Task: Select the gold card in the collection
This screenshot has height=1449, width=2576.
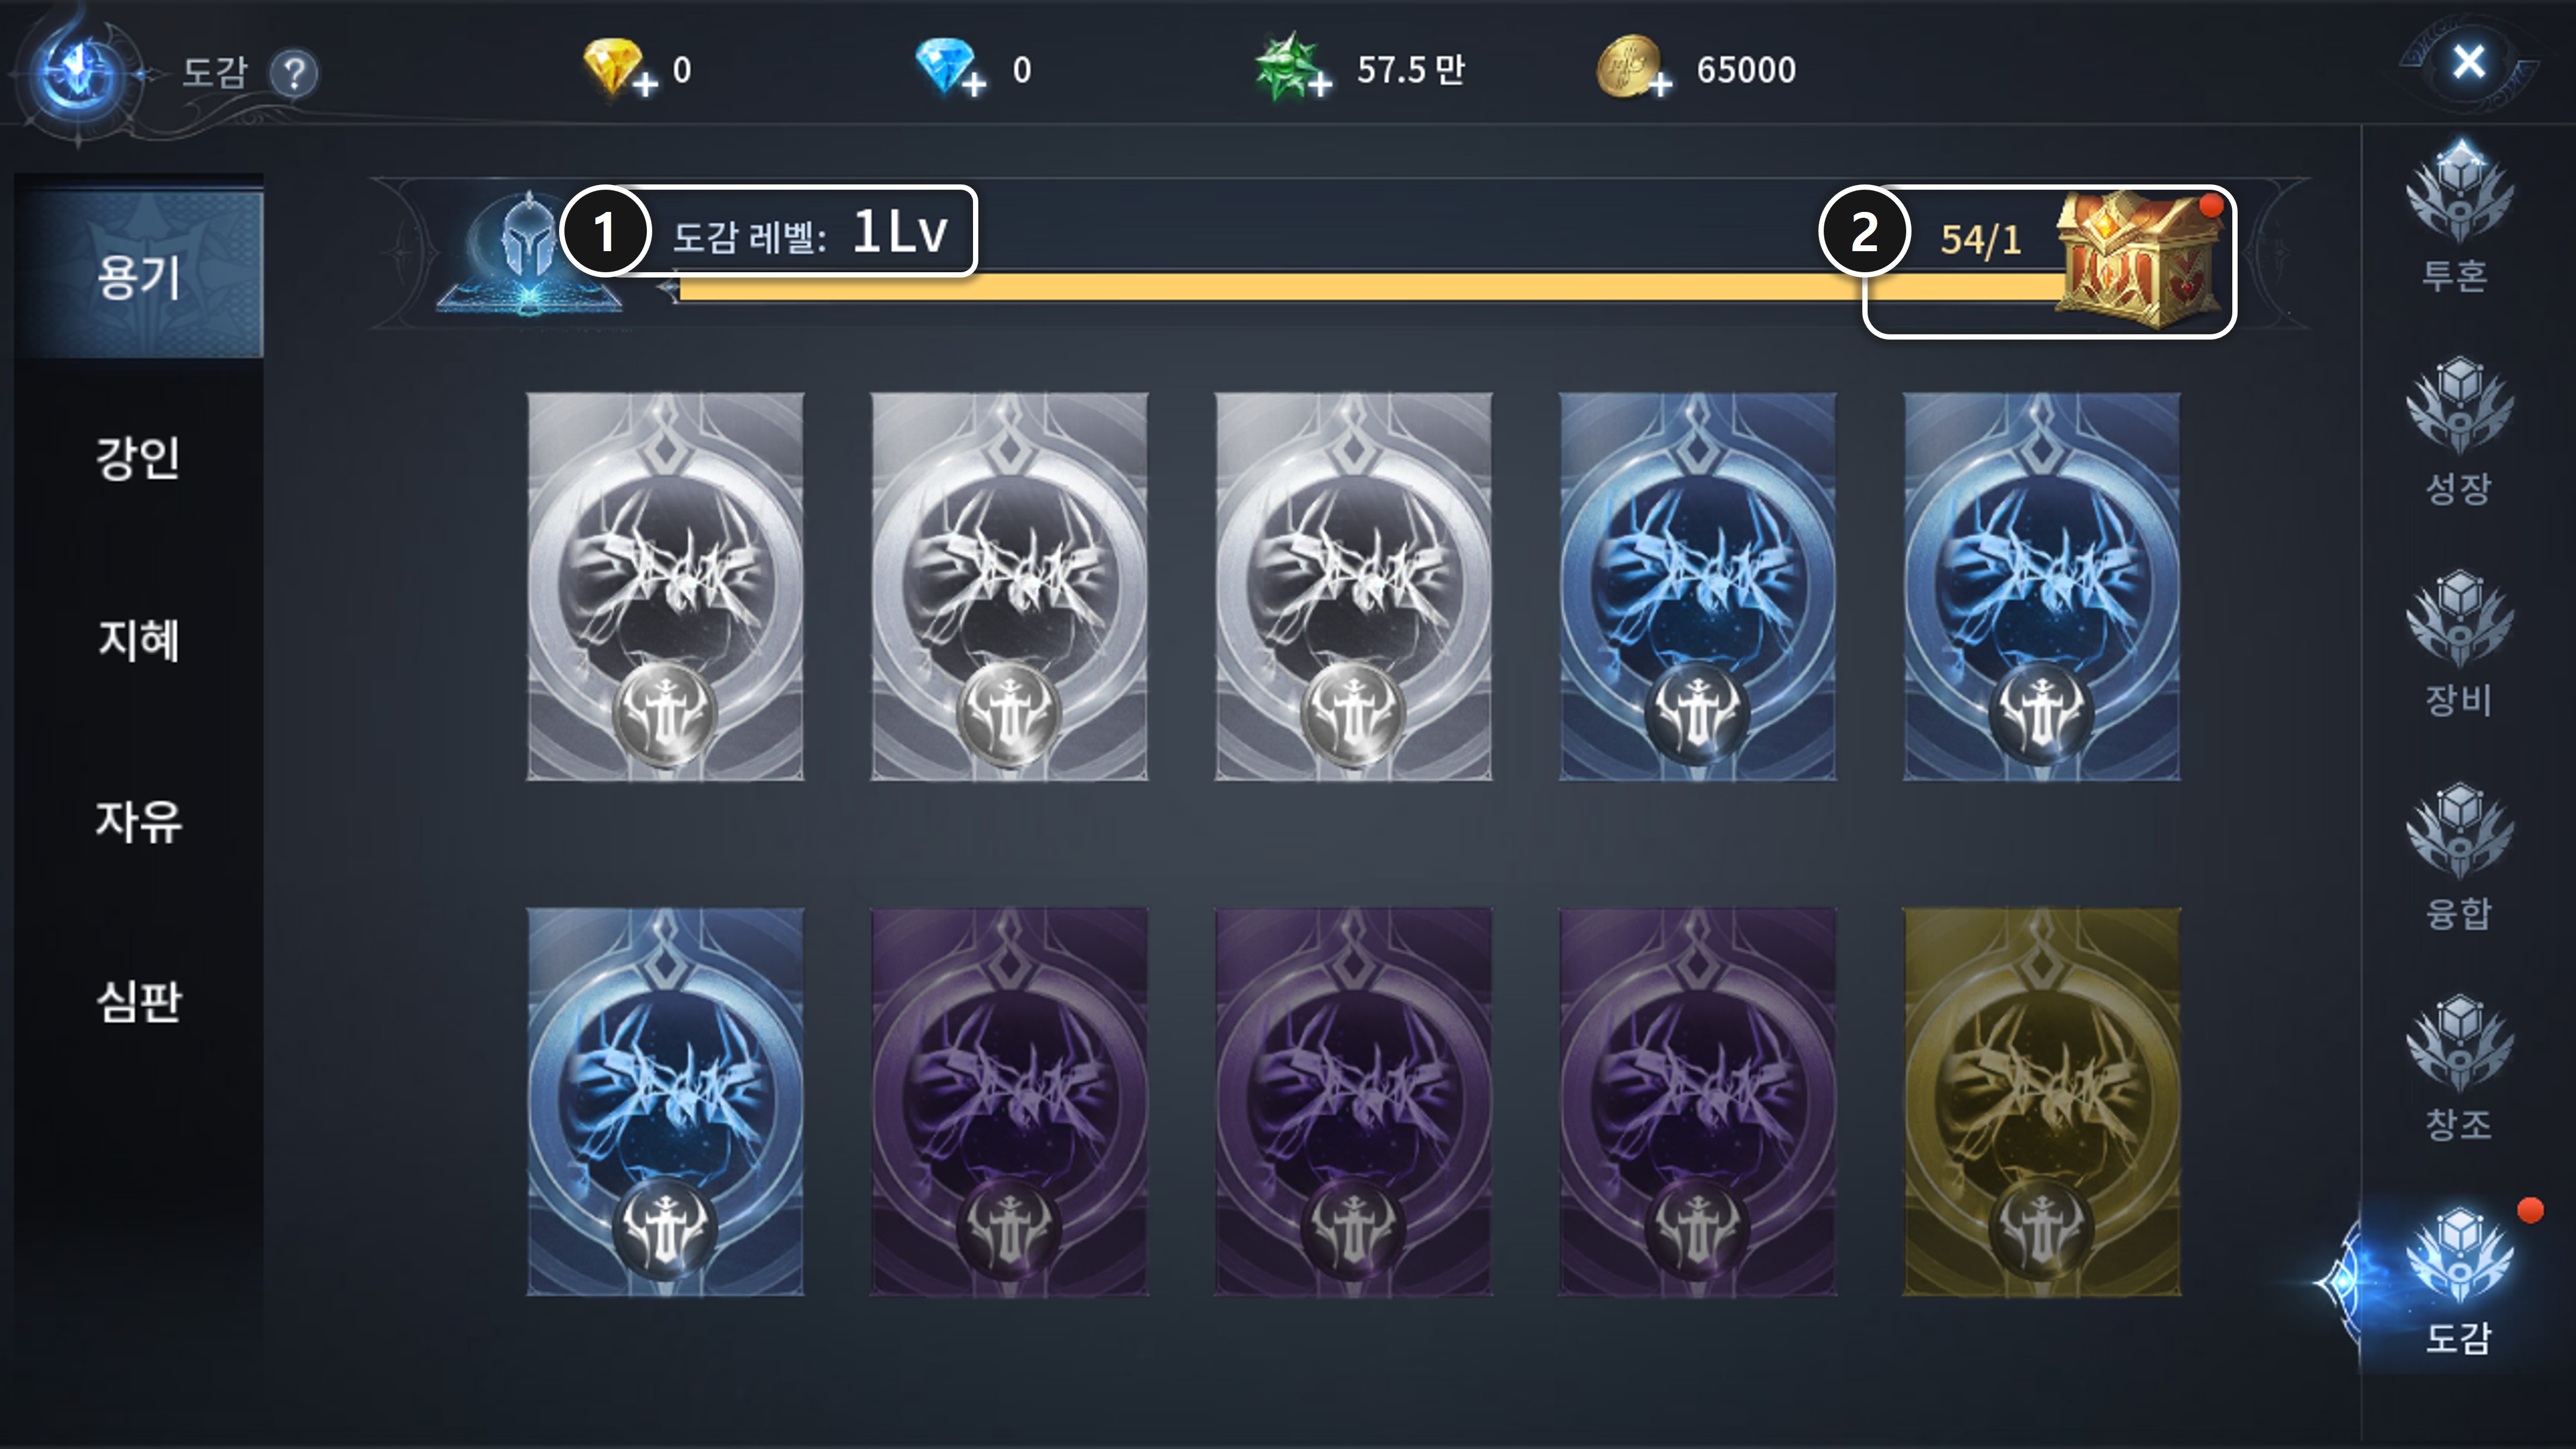Action: point(2041,1101)
